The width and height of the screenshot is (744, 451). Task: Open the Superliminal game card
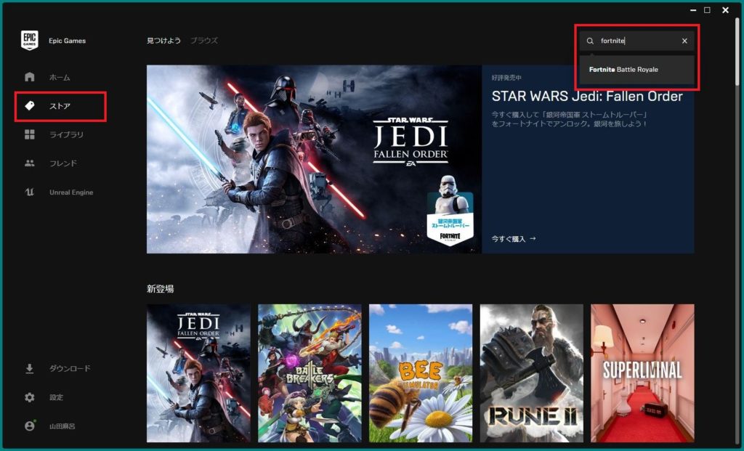point(642,373)
